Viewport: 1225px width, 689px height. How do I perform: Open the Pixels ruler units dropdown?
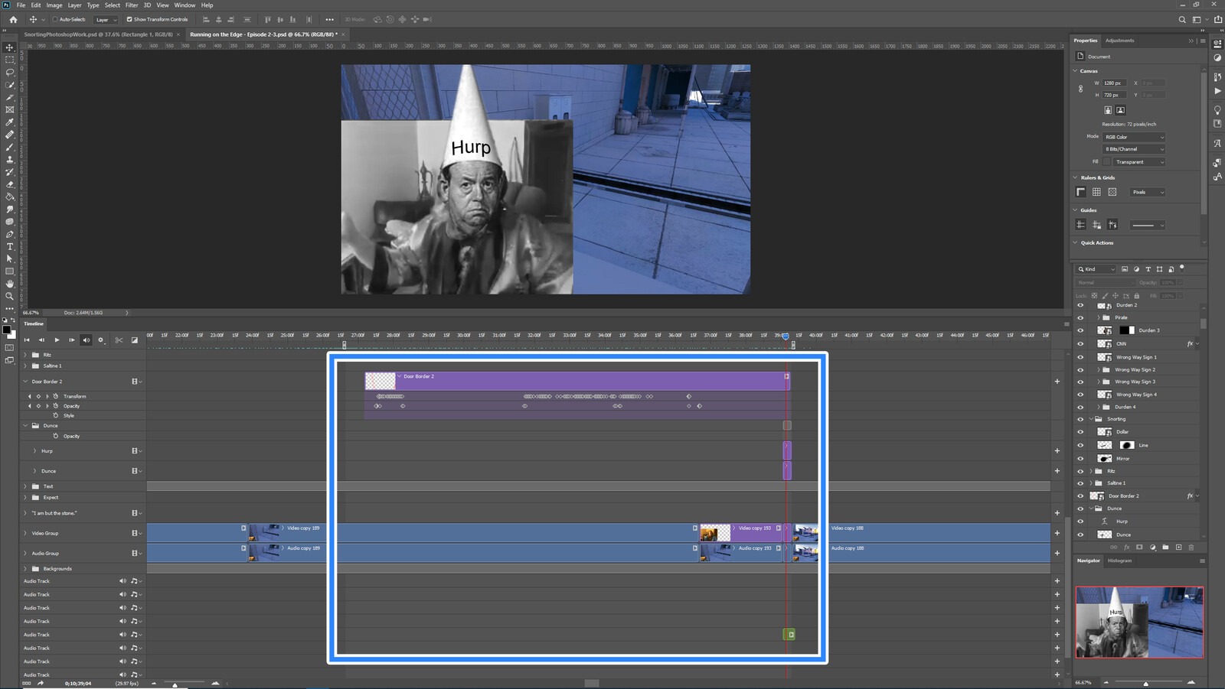click(1147, 192)
